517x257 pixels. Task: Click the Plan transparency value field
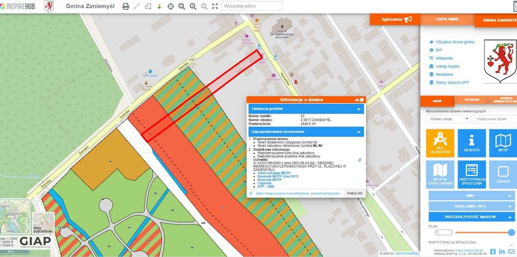coord(444,233)
